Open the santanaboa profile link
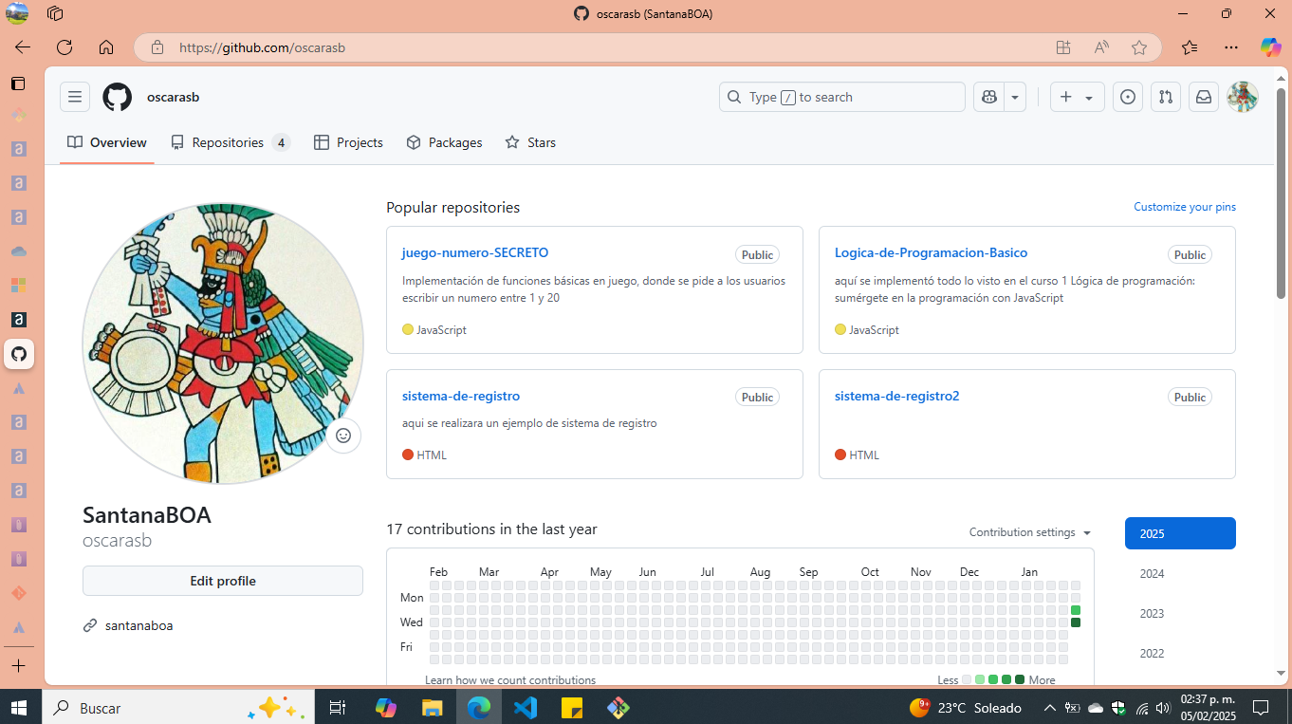 139,625
